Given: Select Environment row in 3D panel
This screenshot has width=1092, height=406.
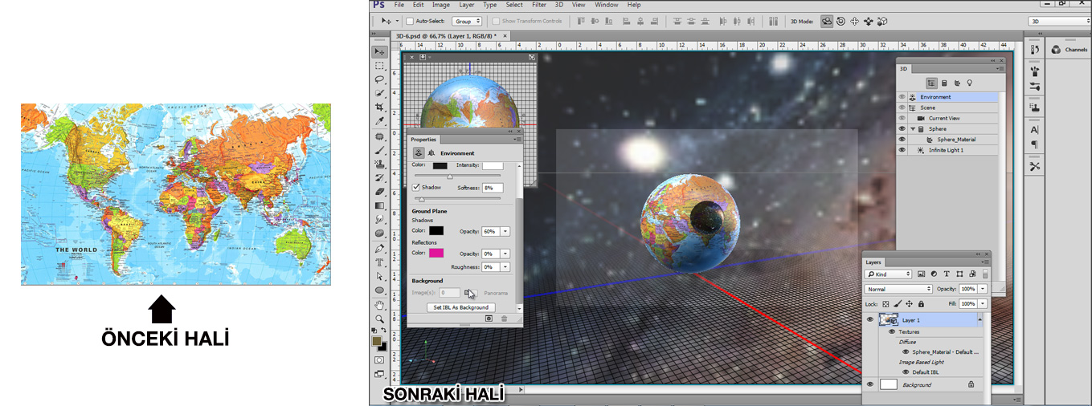Looking at the screenshot, I should (x=948, y=97).
